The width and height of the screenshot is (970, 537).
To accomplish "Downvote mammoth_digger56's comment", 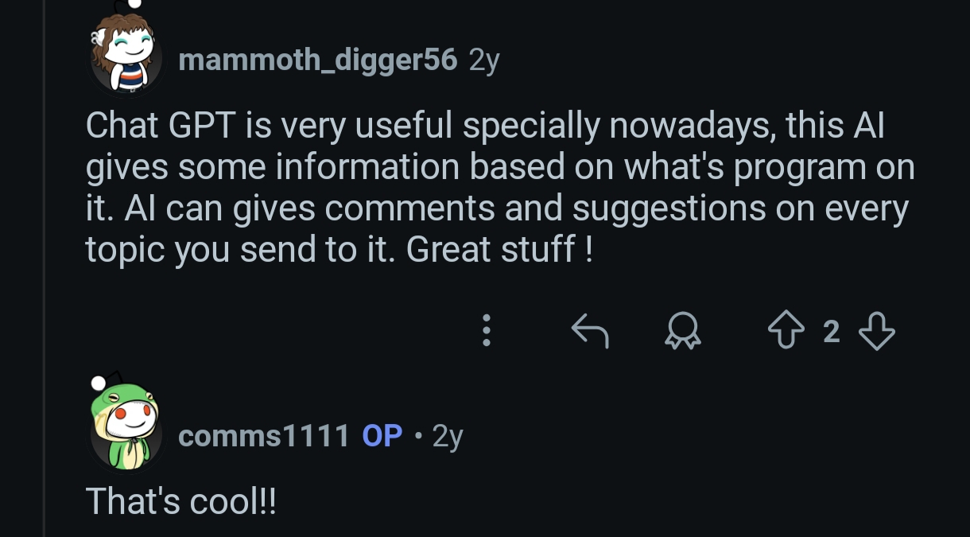I will [877, 330].
